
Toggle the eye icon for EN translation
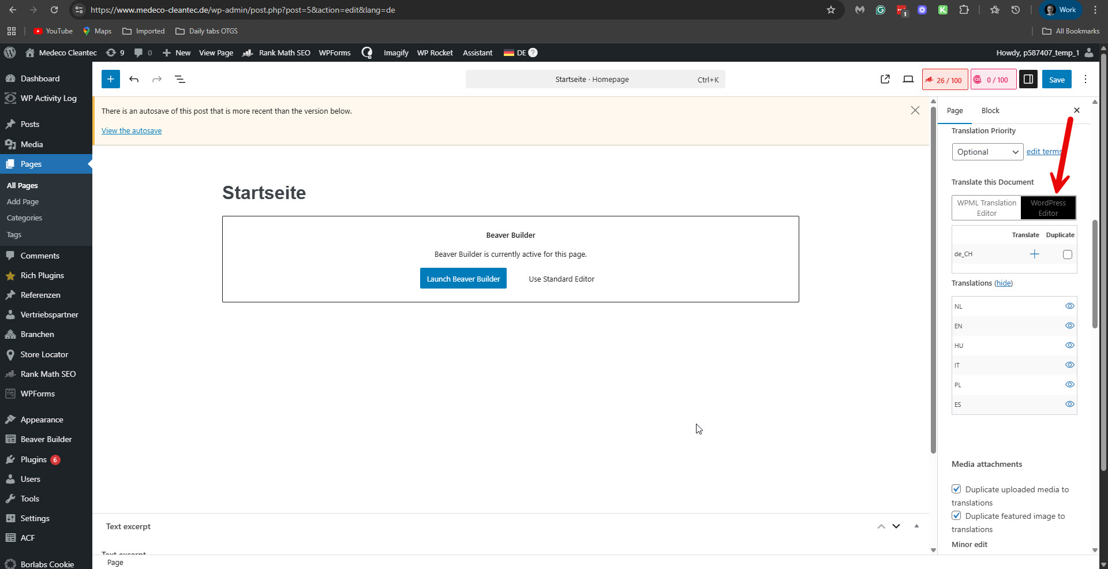(x=1069, y=325)
